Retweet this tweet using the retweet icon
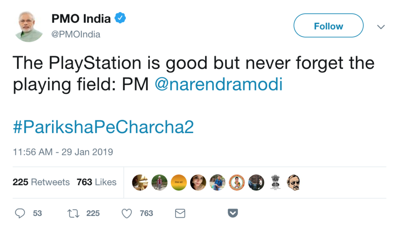 point(72,213)
